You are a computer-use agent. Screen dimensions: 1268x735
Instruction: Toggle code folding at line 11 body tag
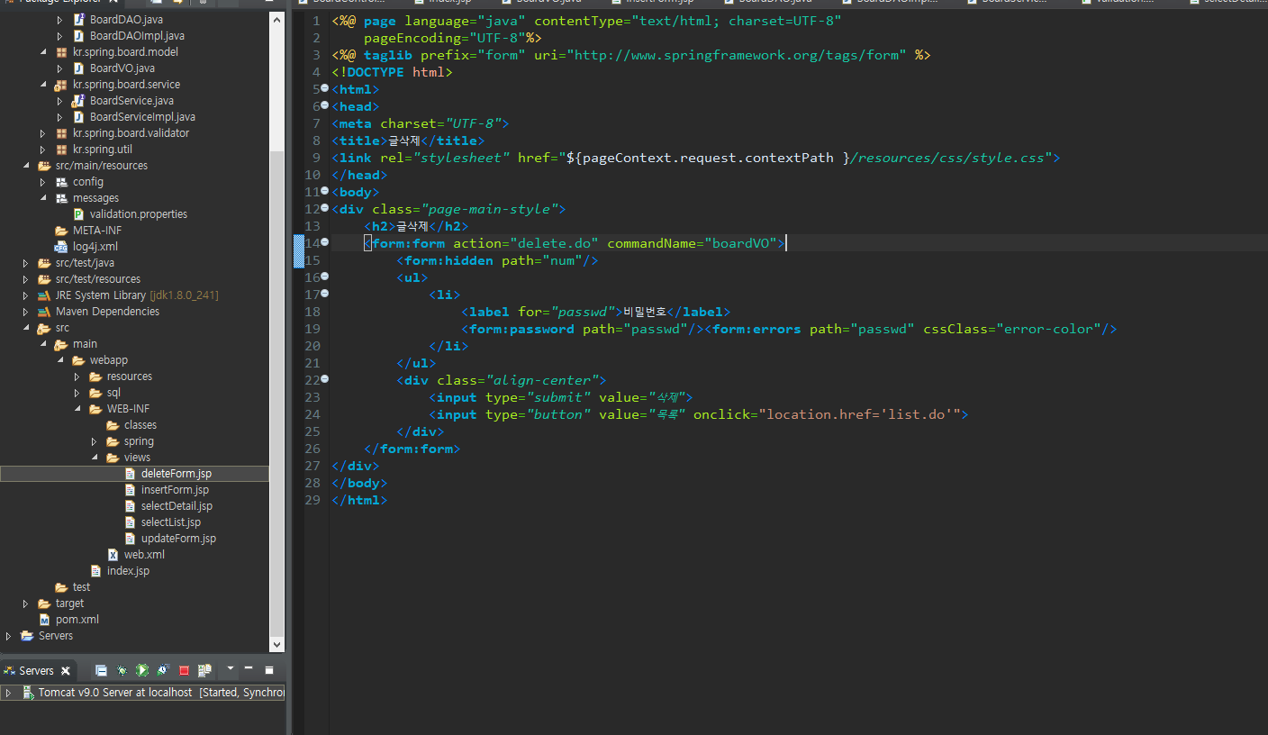[x=325, y=192]
